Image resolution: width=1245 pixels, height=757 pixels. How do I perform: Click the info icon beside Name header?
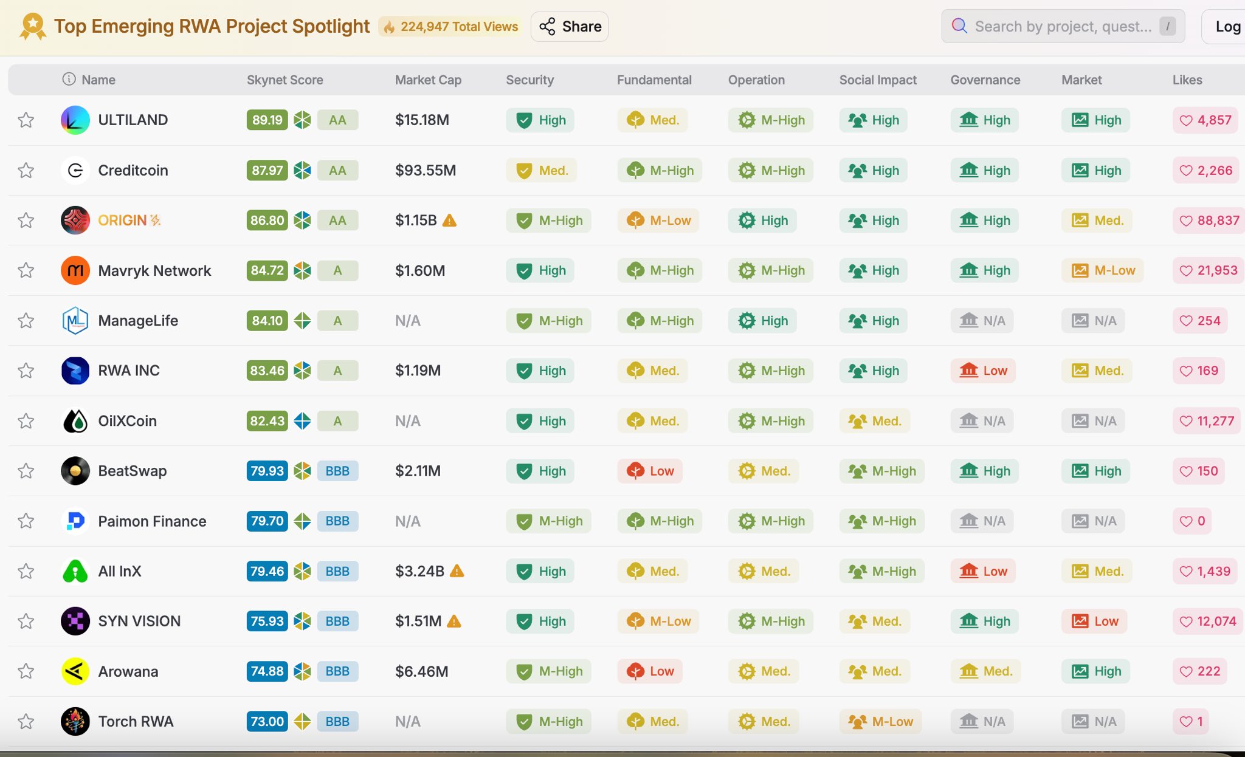tap(69, 80)
